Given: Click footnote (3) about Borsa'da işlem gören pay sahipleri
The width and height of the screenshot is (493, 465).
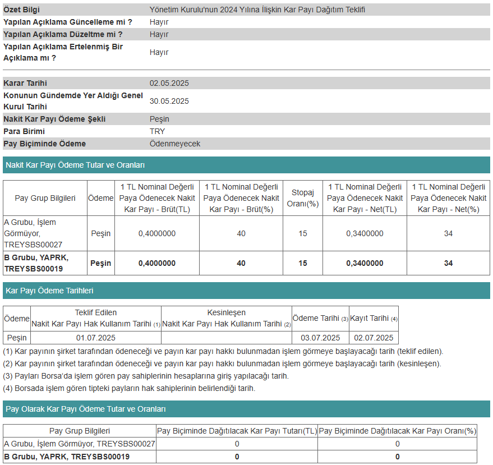Looking at the screenshot, I should [x=146, y=376].
